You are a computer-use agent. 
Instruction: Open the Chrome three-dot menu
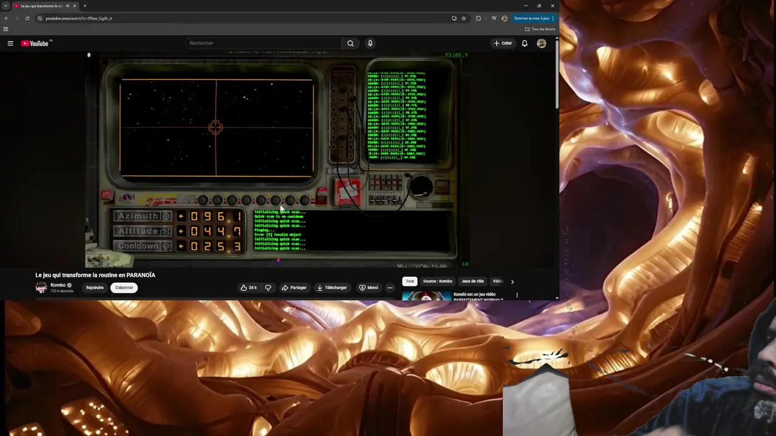click(x=553, y=18)
